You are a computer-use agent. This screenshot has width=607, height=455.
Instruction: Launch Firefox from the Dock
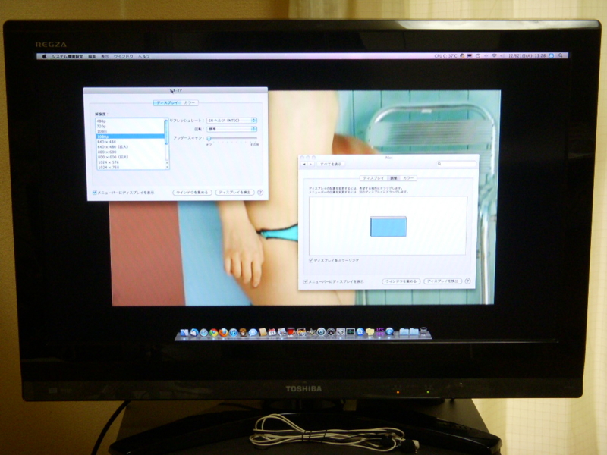[x=223, y=332]
